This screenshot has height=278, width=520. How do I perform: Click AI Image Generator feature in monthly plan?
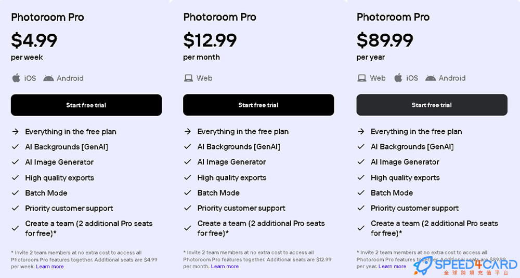231,162
